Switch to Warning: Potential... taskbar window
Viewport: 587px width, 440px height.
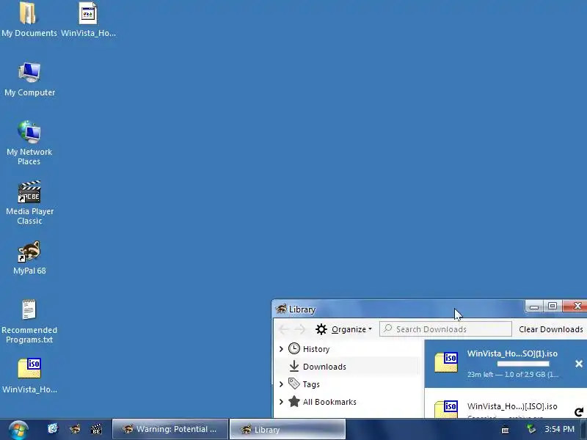click(170, 429)
